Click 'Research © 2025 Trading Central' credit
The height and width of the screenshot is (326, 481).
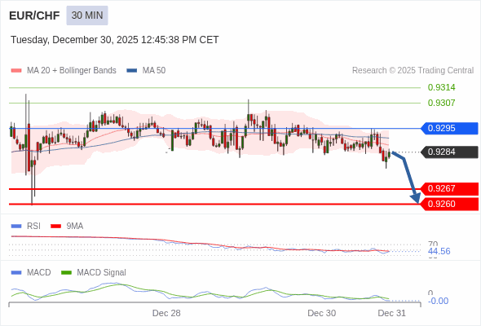click(x=413, y=71)
